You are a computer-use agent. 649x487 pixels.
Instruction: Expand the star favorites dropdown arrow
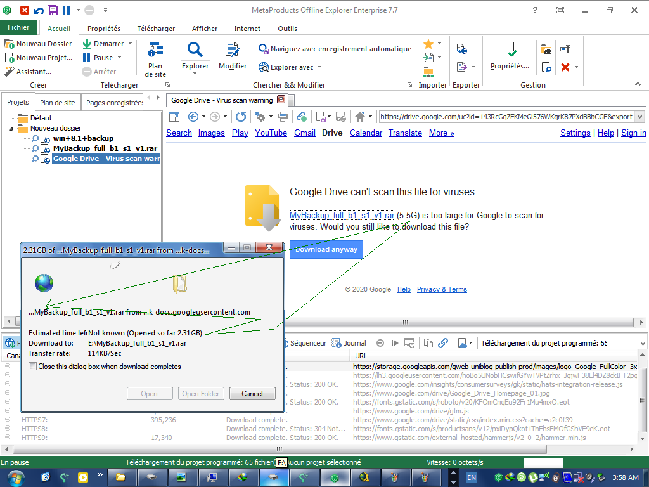tap(439, 44)
